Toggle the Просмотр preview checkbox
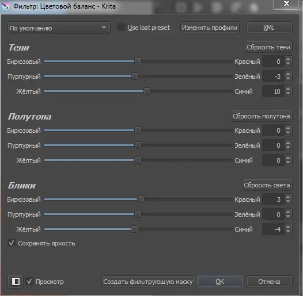This screenshot has width=303, height=296. (x=29, y=282)
